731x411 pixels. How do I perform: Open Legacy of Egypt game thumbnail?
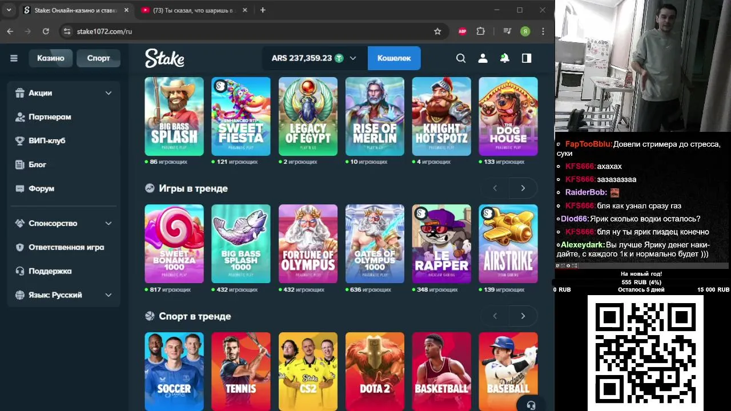(308, 116)
